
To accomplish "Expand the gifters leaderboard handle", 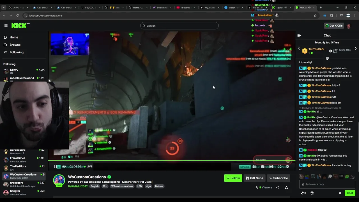I will pyautogui.click(x=327, y=58).
